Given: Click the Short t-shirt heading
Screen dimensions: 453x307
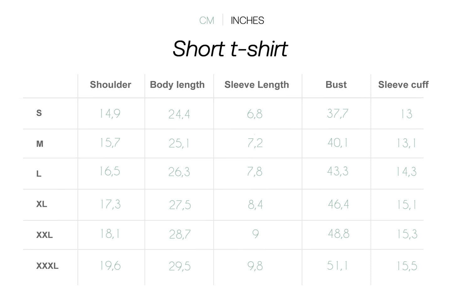Looking at the screenshot, I should [230, 49].
